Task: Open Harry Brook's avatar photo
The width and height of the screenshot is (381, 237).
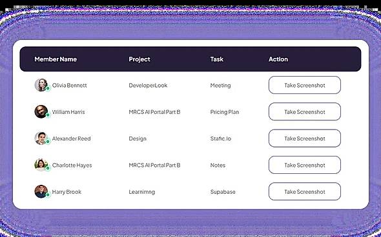Action: point(41,191)
